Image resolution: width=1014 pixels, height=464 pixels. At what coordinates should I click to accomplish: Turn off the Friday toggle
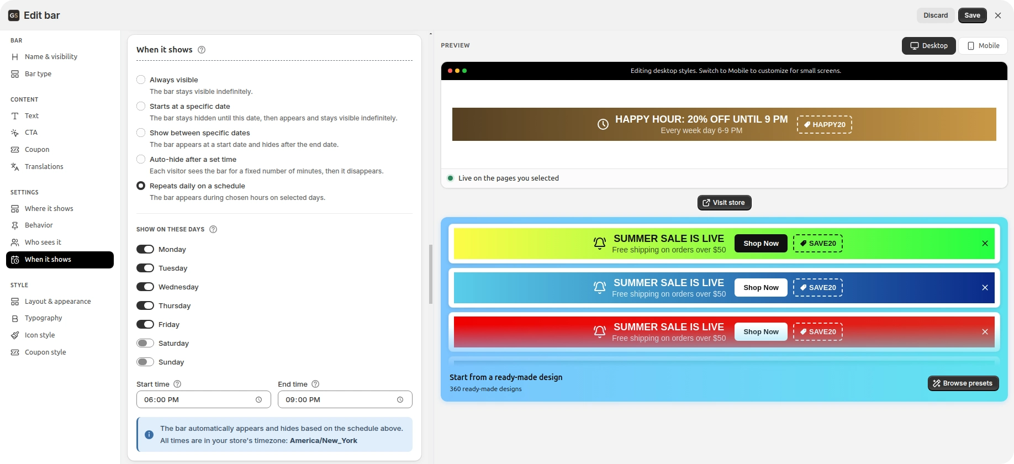click(x=145, y=324)
